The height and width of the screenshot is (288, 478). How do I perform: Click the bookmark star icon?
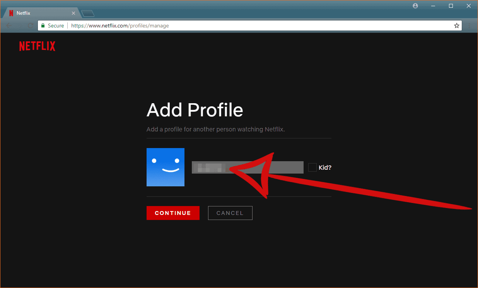point(457,26)
